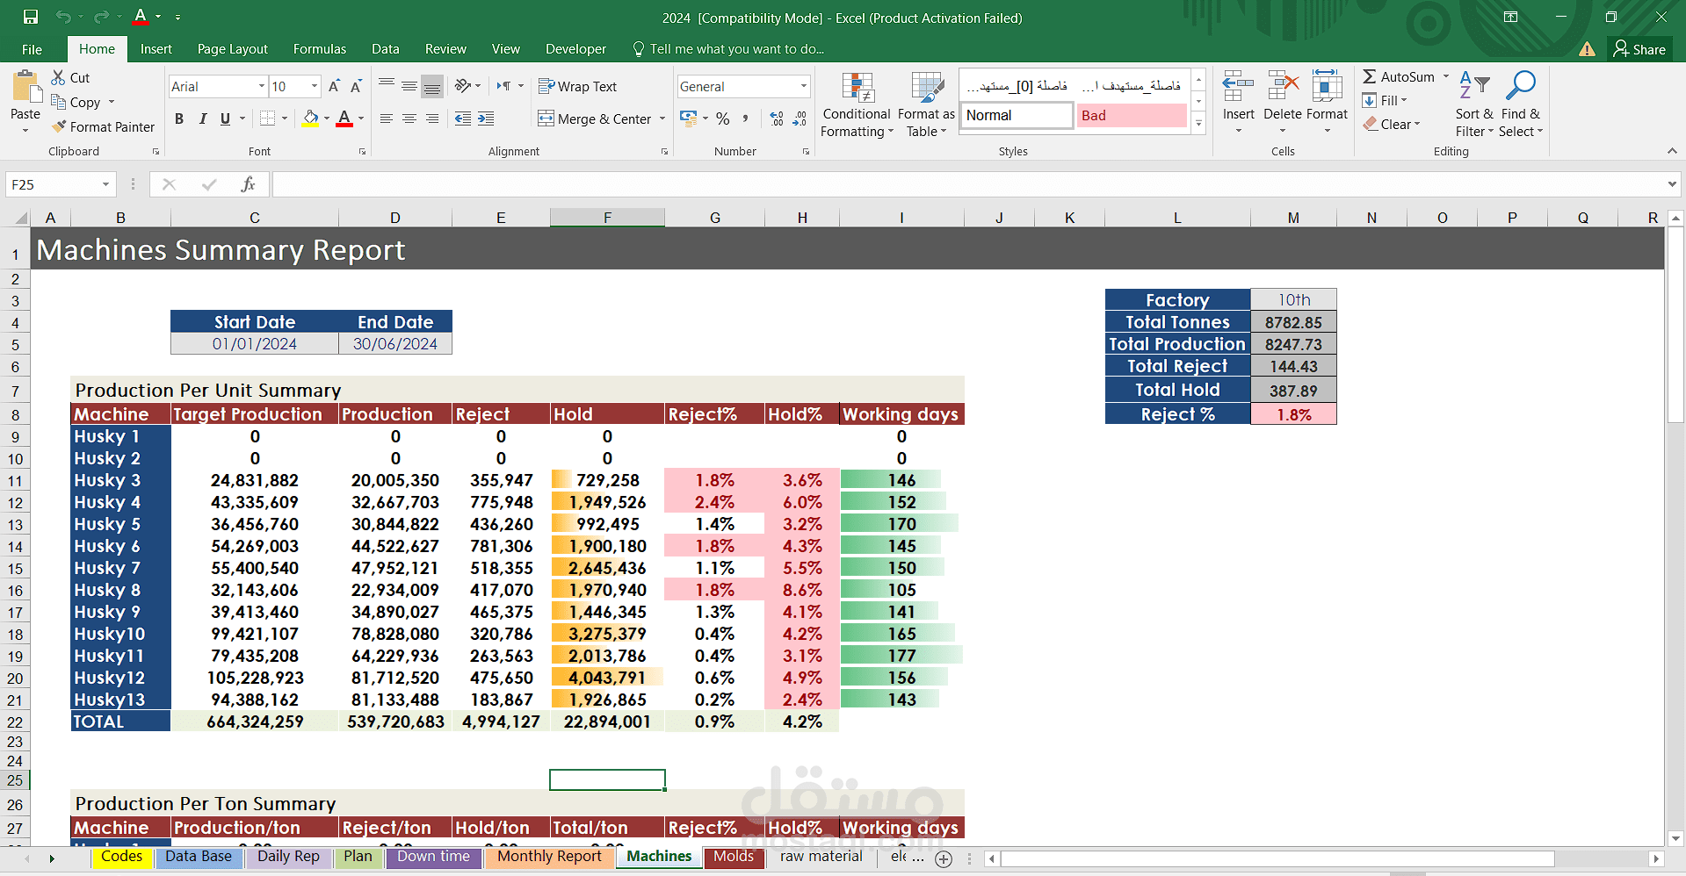1686x876 pixels.
Task: Click the Decrease Indent icon
Action: pos(463,118)
